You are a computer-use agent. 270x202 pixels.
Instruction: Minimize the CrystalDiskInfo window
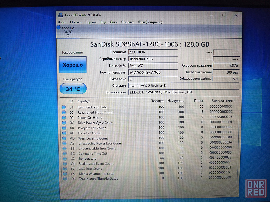click(x=211, y=15)
